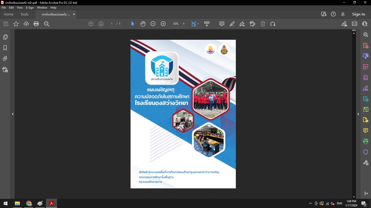
Task: Expand the left navigation pane arrow
Action: point(12,114)
